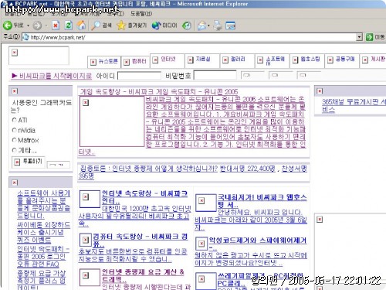Select the ATI radio option

point(14,120)
